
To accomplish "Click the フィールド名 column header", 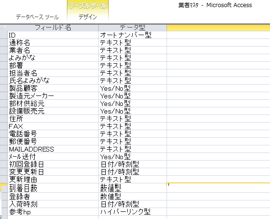I will click(53, 28).
